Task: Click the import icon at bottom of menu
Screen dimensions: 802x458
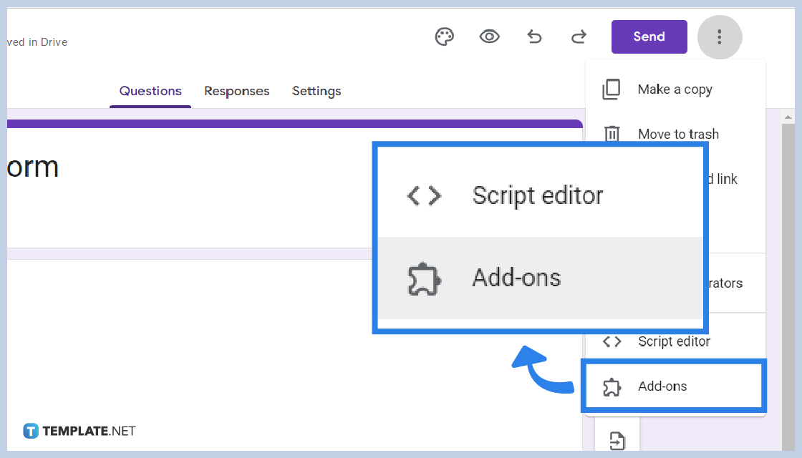Action: [x=617, y=440]
